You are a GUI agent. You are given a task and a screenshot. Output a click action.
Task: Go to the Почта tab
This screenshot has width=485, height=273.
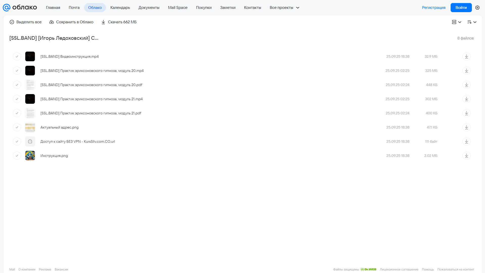coord(74,8)
